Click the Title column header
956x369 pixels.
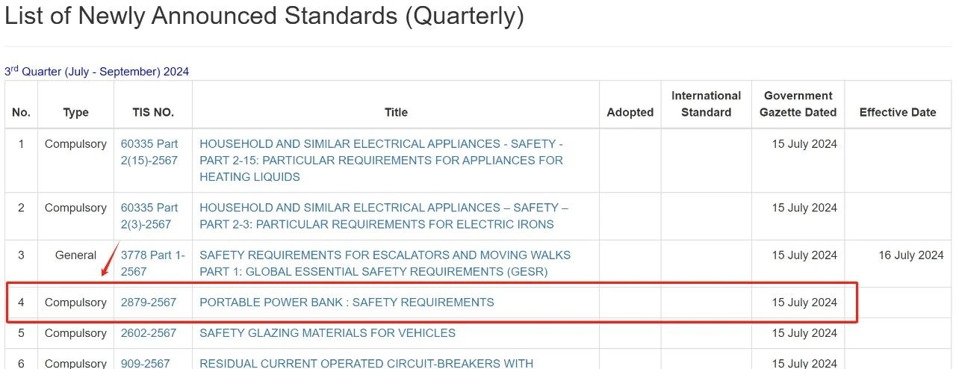tap(396, 112)
